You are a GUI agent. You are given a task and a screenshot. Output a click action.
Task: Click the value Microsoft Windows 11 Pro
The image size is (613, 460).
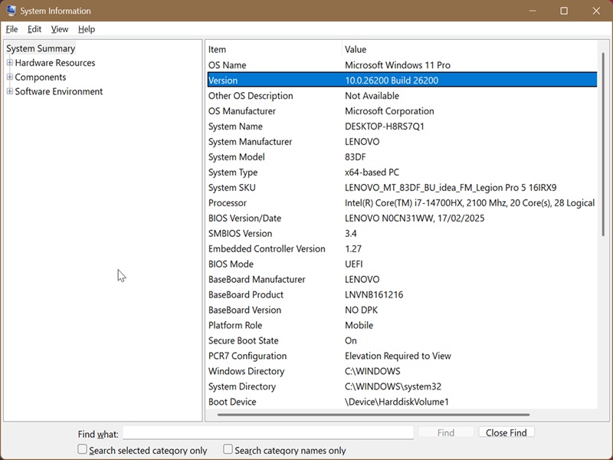pos(398,65)
